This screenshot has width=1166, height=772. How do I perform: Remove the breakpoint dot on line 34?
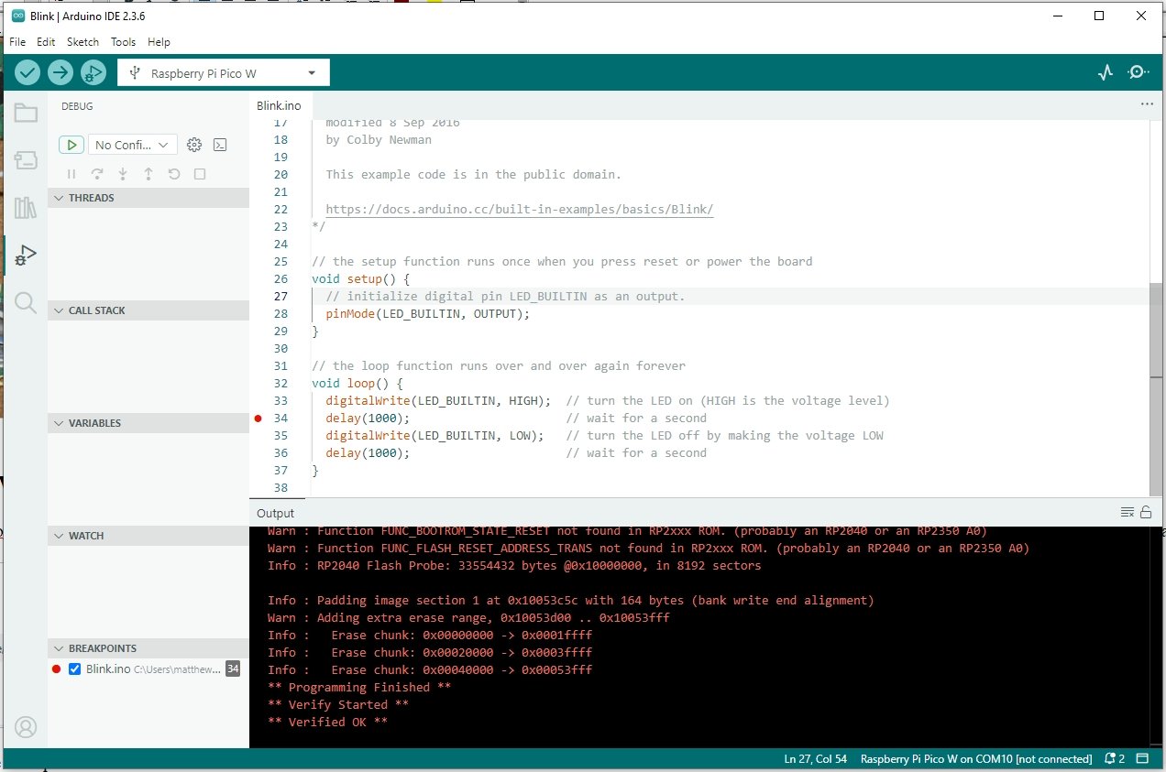click(258, 419)
